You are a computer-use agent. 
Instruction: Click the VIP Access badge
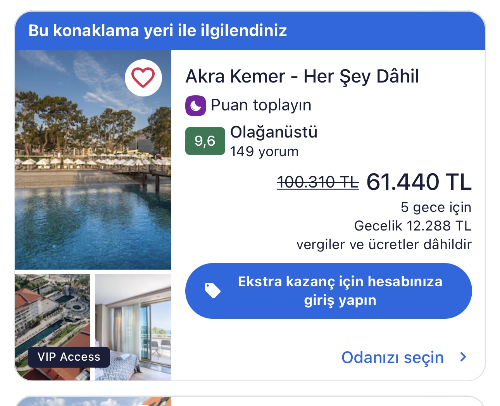[x=69, y=357]
